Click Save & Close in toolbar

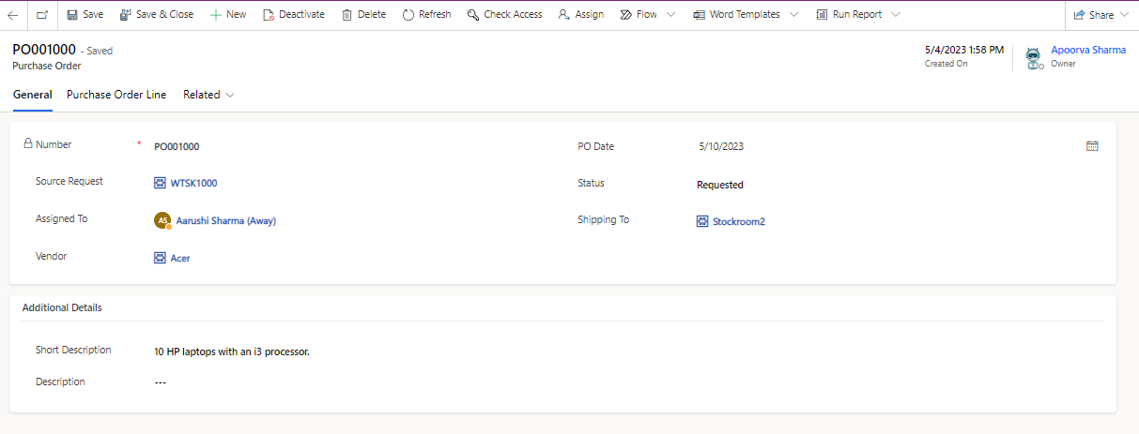click(x=156, y=15)
